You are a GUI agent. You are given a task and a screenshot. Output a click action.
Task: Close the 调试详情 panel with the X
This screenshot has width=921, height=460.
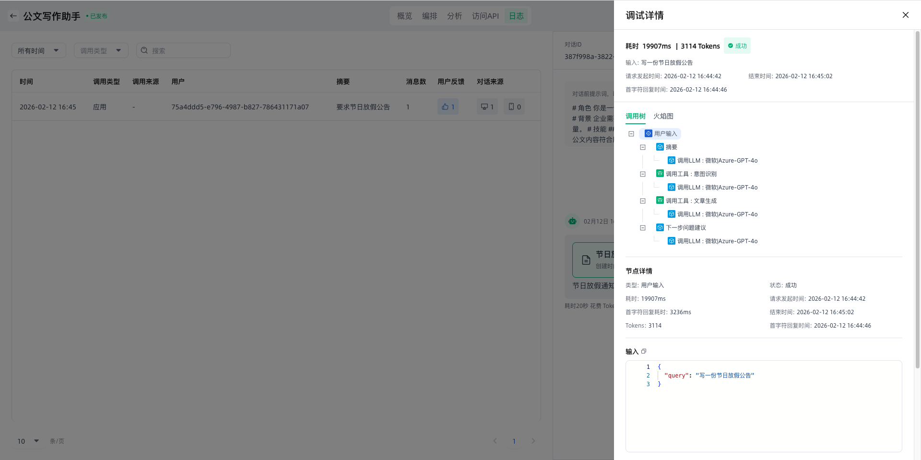[905, 15]
